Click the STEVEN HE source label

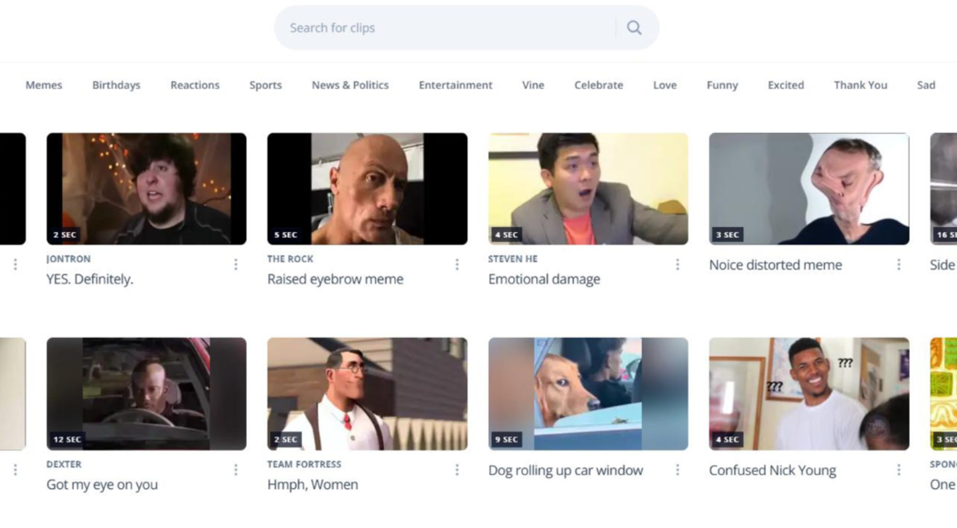pos(513,259)
